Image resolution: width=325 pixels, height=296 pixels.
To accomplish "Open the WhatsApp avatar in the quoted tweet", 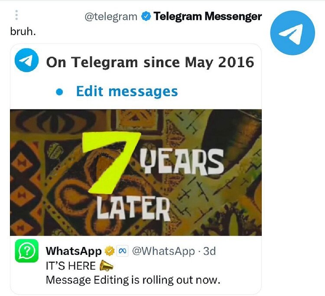I will [27, 251].
